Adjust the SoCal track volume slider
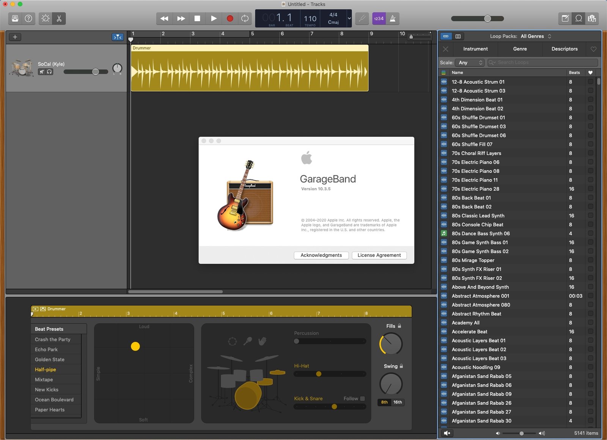The image size is (607, 440). [96, 72]
